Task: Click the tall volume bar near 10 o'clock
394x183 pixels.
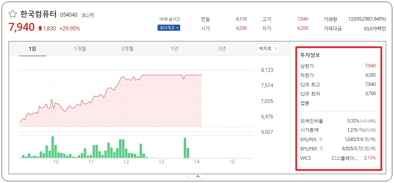Action: point(53,147)
